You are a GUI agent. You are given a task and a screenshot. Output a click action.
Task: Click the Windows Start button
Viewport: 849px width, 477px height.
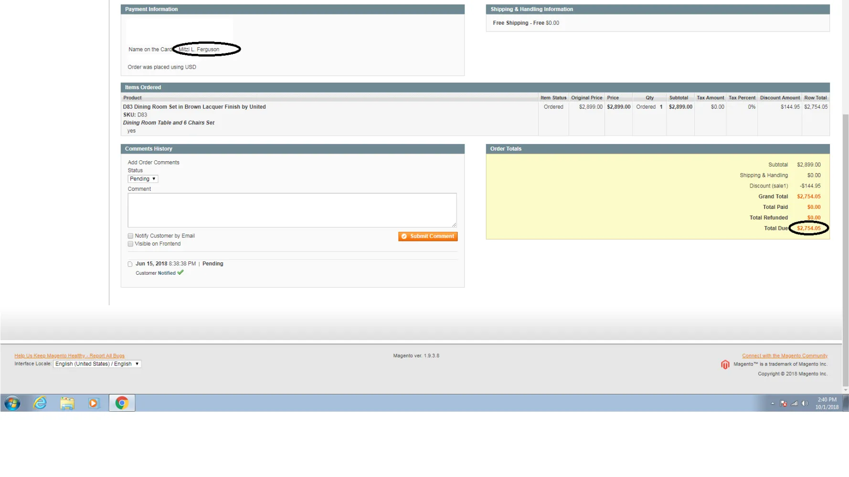[x=12, y=403]
